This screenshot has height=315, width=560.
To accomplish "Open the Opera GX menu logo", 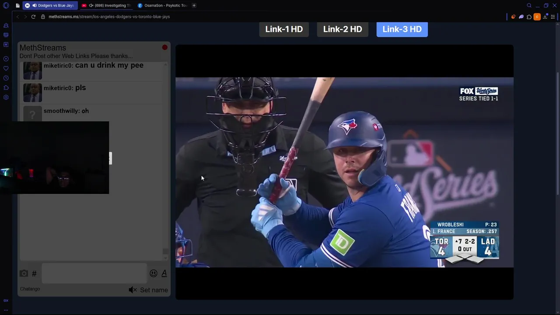I will (x=6, y=5).
